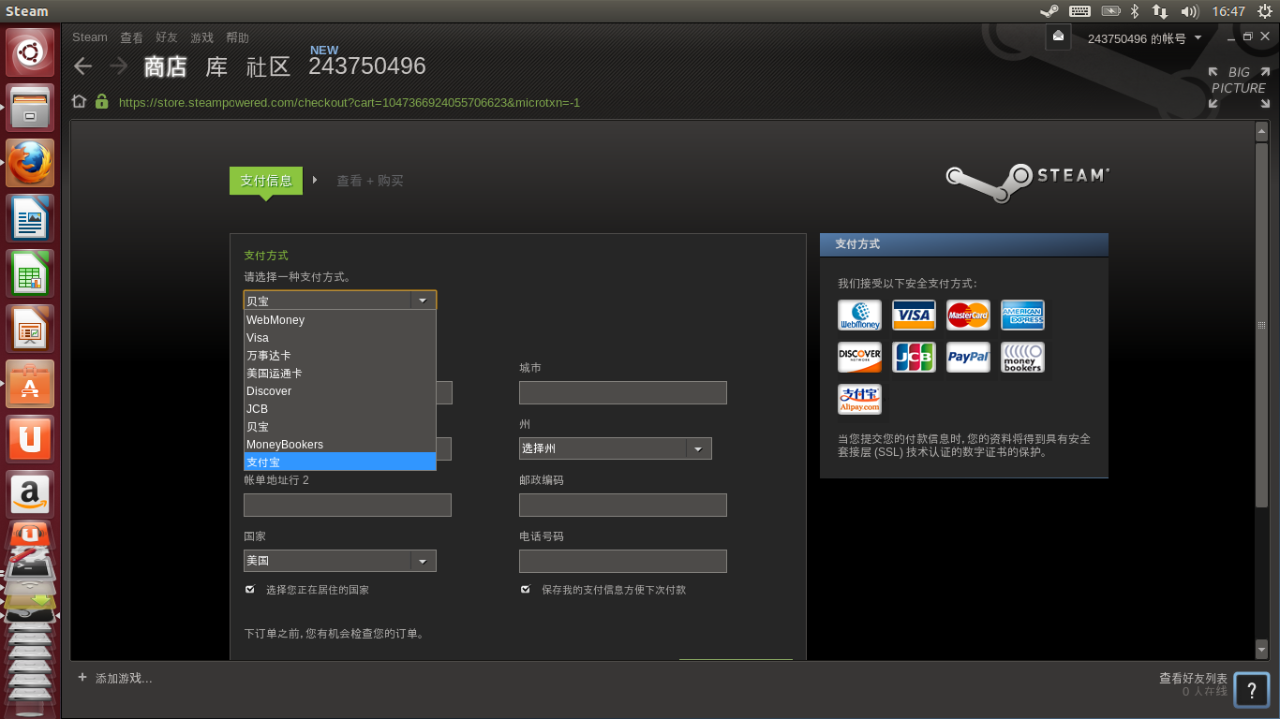The width and height of the screenshot is (1280, 719).
Task: Select Discover from payment list
Action: [x=340, y=391]
